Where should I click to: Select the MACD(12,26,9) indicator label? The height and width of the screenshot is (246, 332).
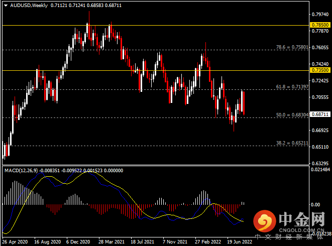click(21, 171)
